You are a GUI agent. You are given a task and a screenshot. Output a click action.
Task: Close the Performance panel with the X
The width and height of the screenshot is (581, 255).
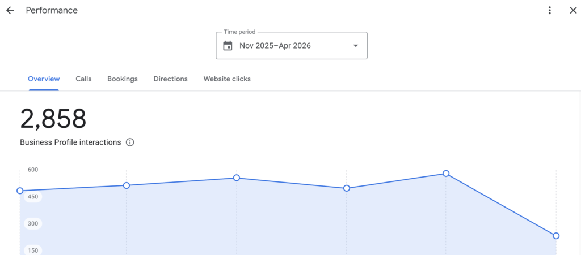click(572, 10)
